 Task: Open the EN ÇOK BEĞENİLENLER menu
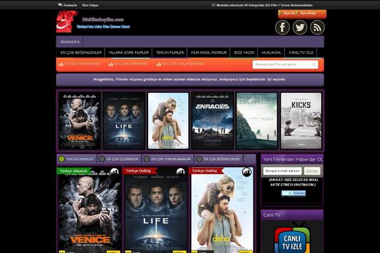point(81,52)
